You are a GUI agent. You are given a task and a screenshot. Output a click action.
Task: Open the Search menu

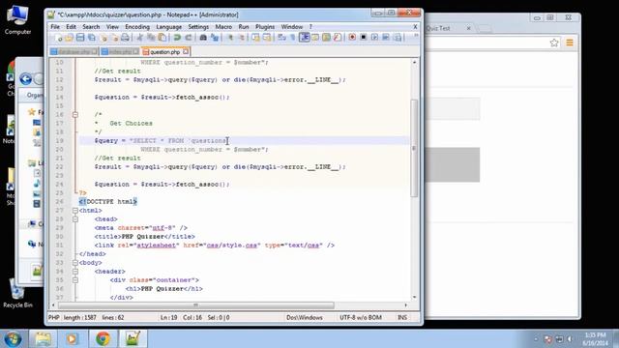point(91,27)
